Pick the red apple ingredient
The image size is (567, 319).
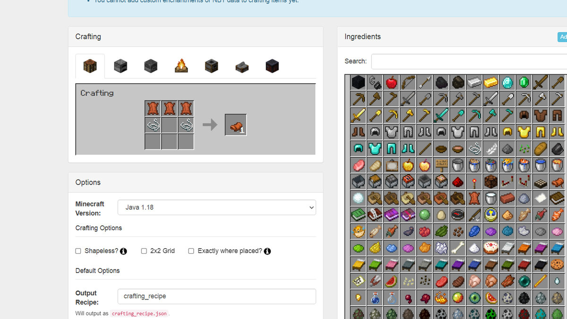[x=392, y=83]
